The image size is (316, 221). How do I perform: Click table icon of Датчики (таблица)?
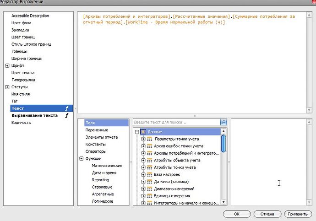tap(150, 182)
